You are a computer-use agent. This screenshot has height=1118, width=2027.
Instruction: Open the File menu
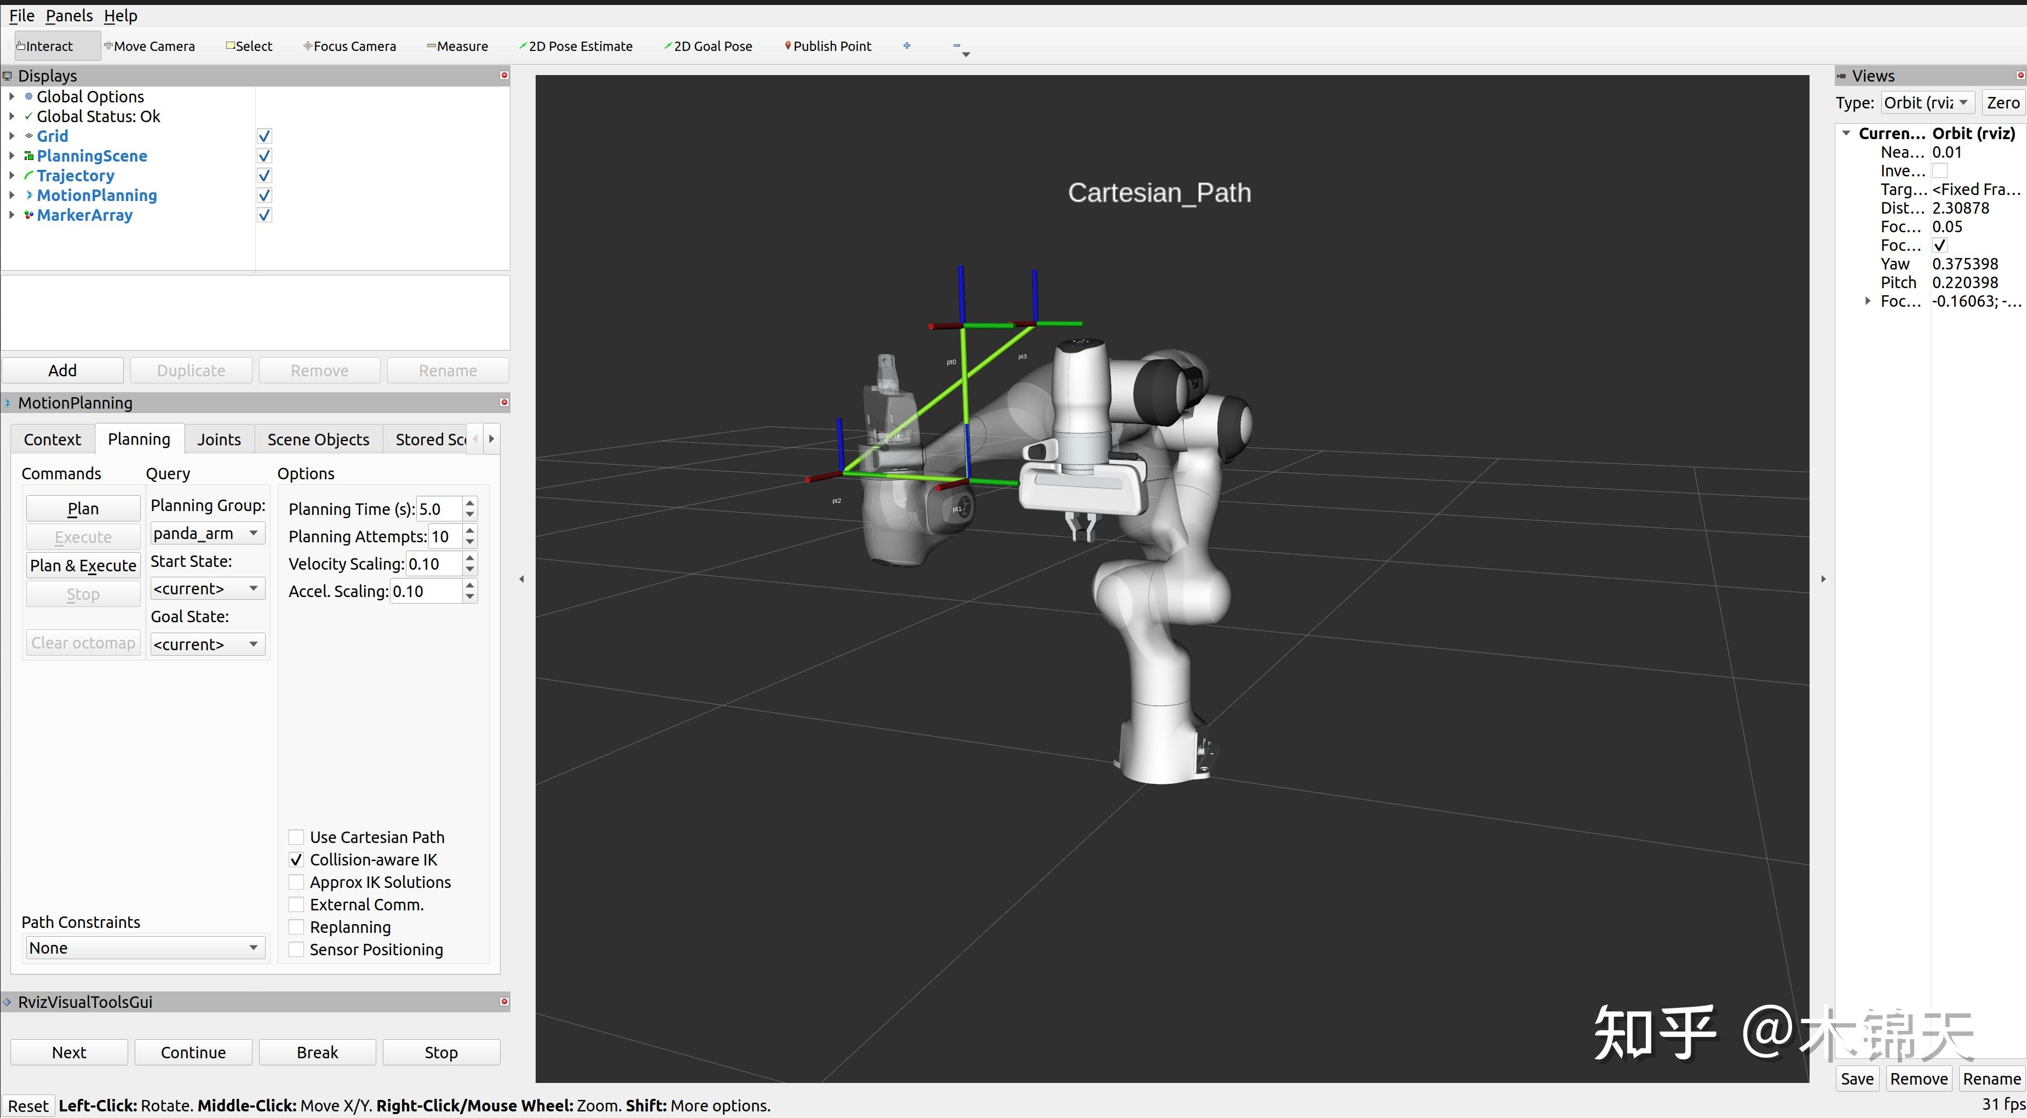22,16
